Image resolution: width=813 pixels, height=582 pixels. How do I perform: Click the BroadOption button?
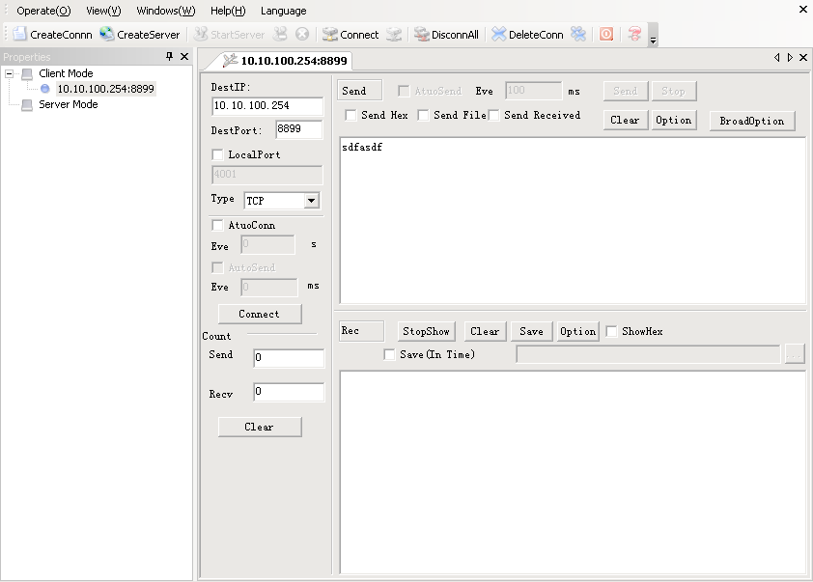pyautogui.click(x=752, y=121)
